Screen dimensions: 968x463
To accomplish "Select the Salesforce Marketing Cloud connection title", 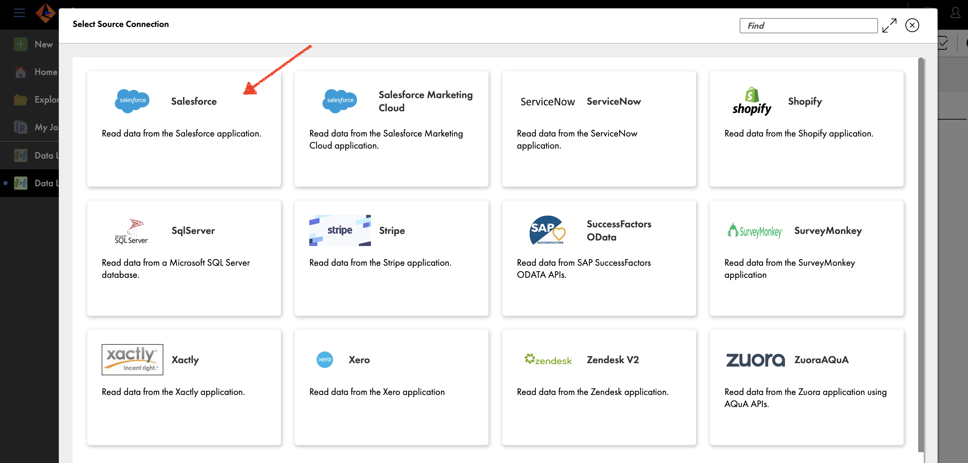I will click(426, 101).
